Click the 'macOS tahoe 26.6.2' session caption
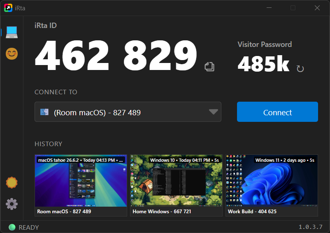The height and width of the screenshot is (233, 330). point(81,160)
